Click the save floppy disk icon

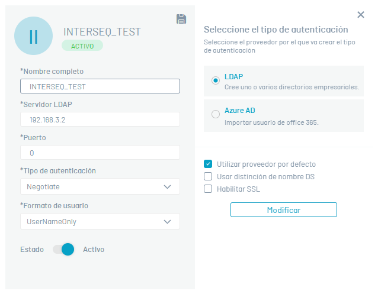click(181, 19)
